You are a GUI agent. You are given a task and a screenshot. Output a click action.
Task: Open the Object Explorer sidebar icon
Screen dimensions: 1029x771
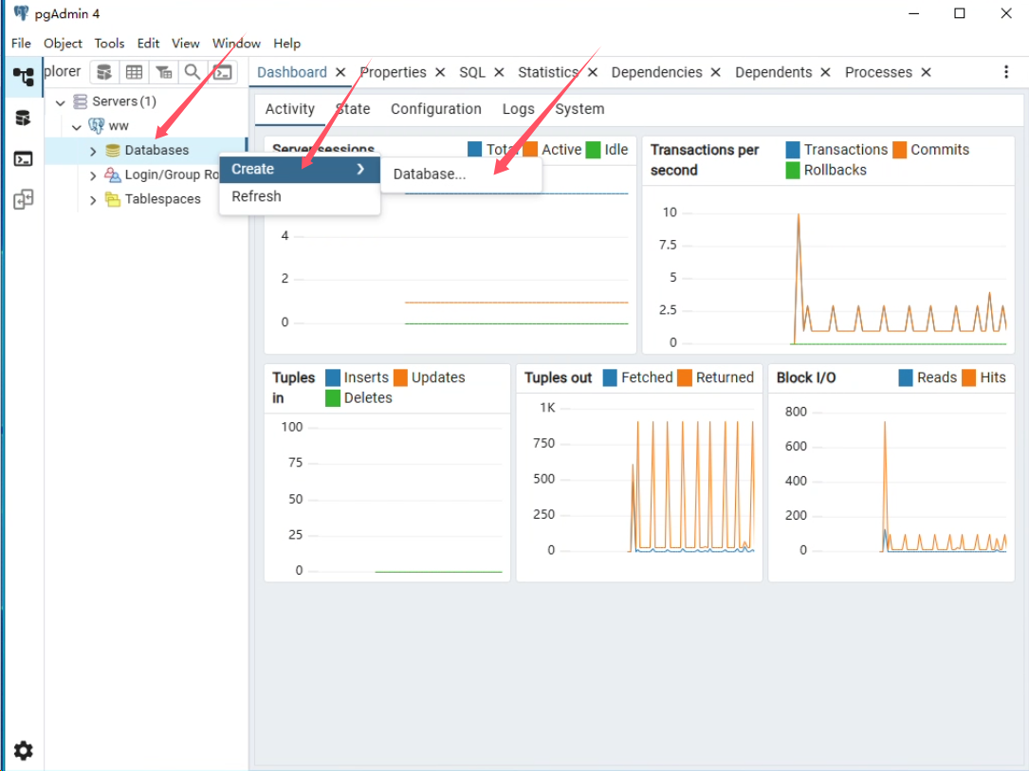click(24, 77)
